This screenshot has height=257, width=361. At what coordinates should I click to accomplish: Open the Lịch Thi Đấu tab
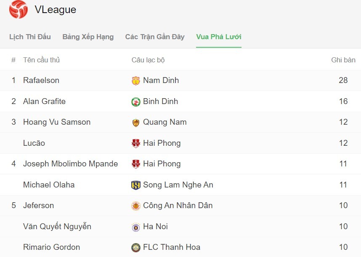pos(30,37)
